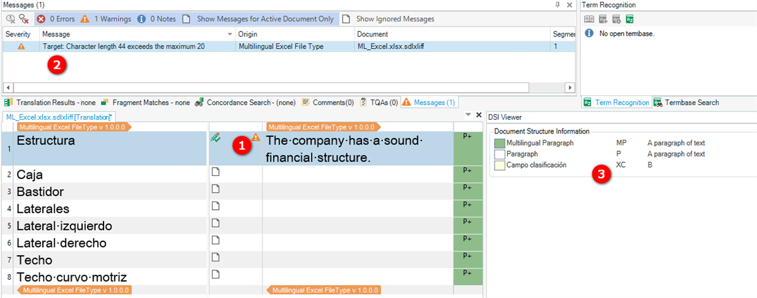The image size is (757, 298).
Task: Click not-translated status icon for Laterales row
Action: [x=215, y=205]
